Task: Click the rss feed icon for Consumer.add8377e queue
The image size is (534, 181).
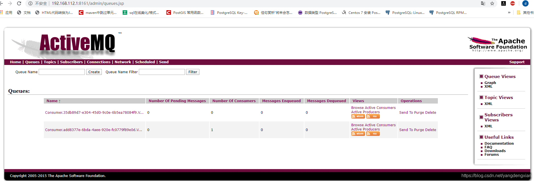Action: click(x=373, y=134)
